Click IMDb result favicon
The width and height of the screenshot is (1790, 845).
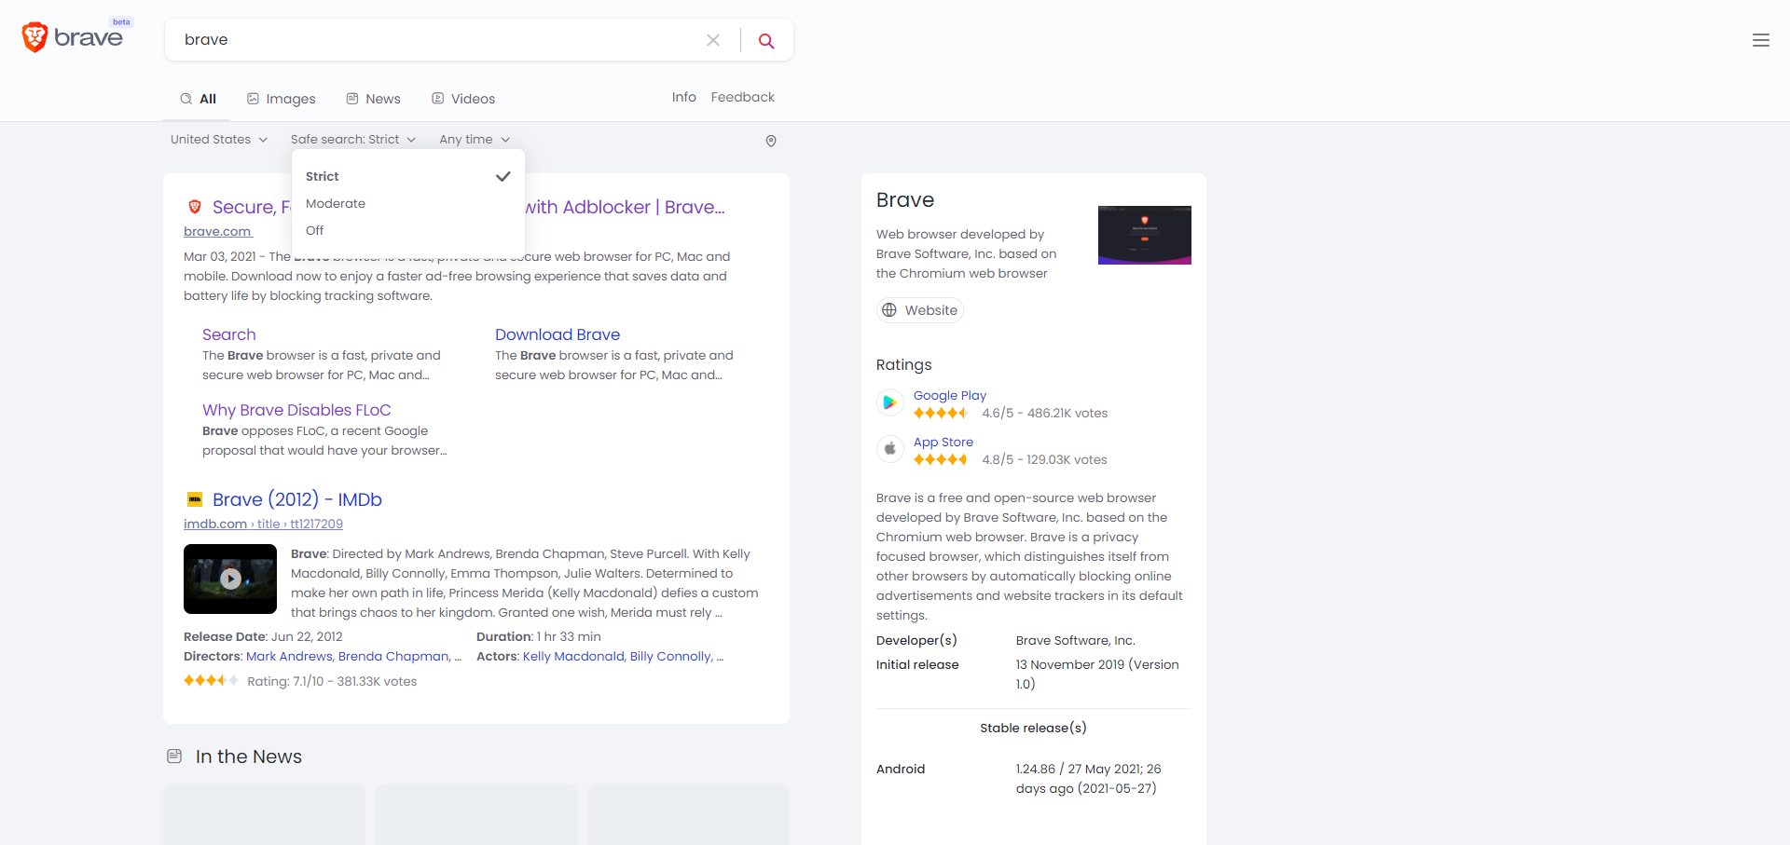click(195, 499)
